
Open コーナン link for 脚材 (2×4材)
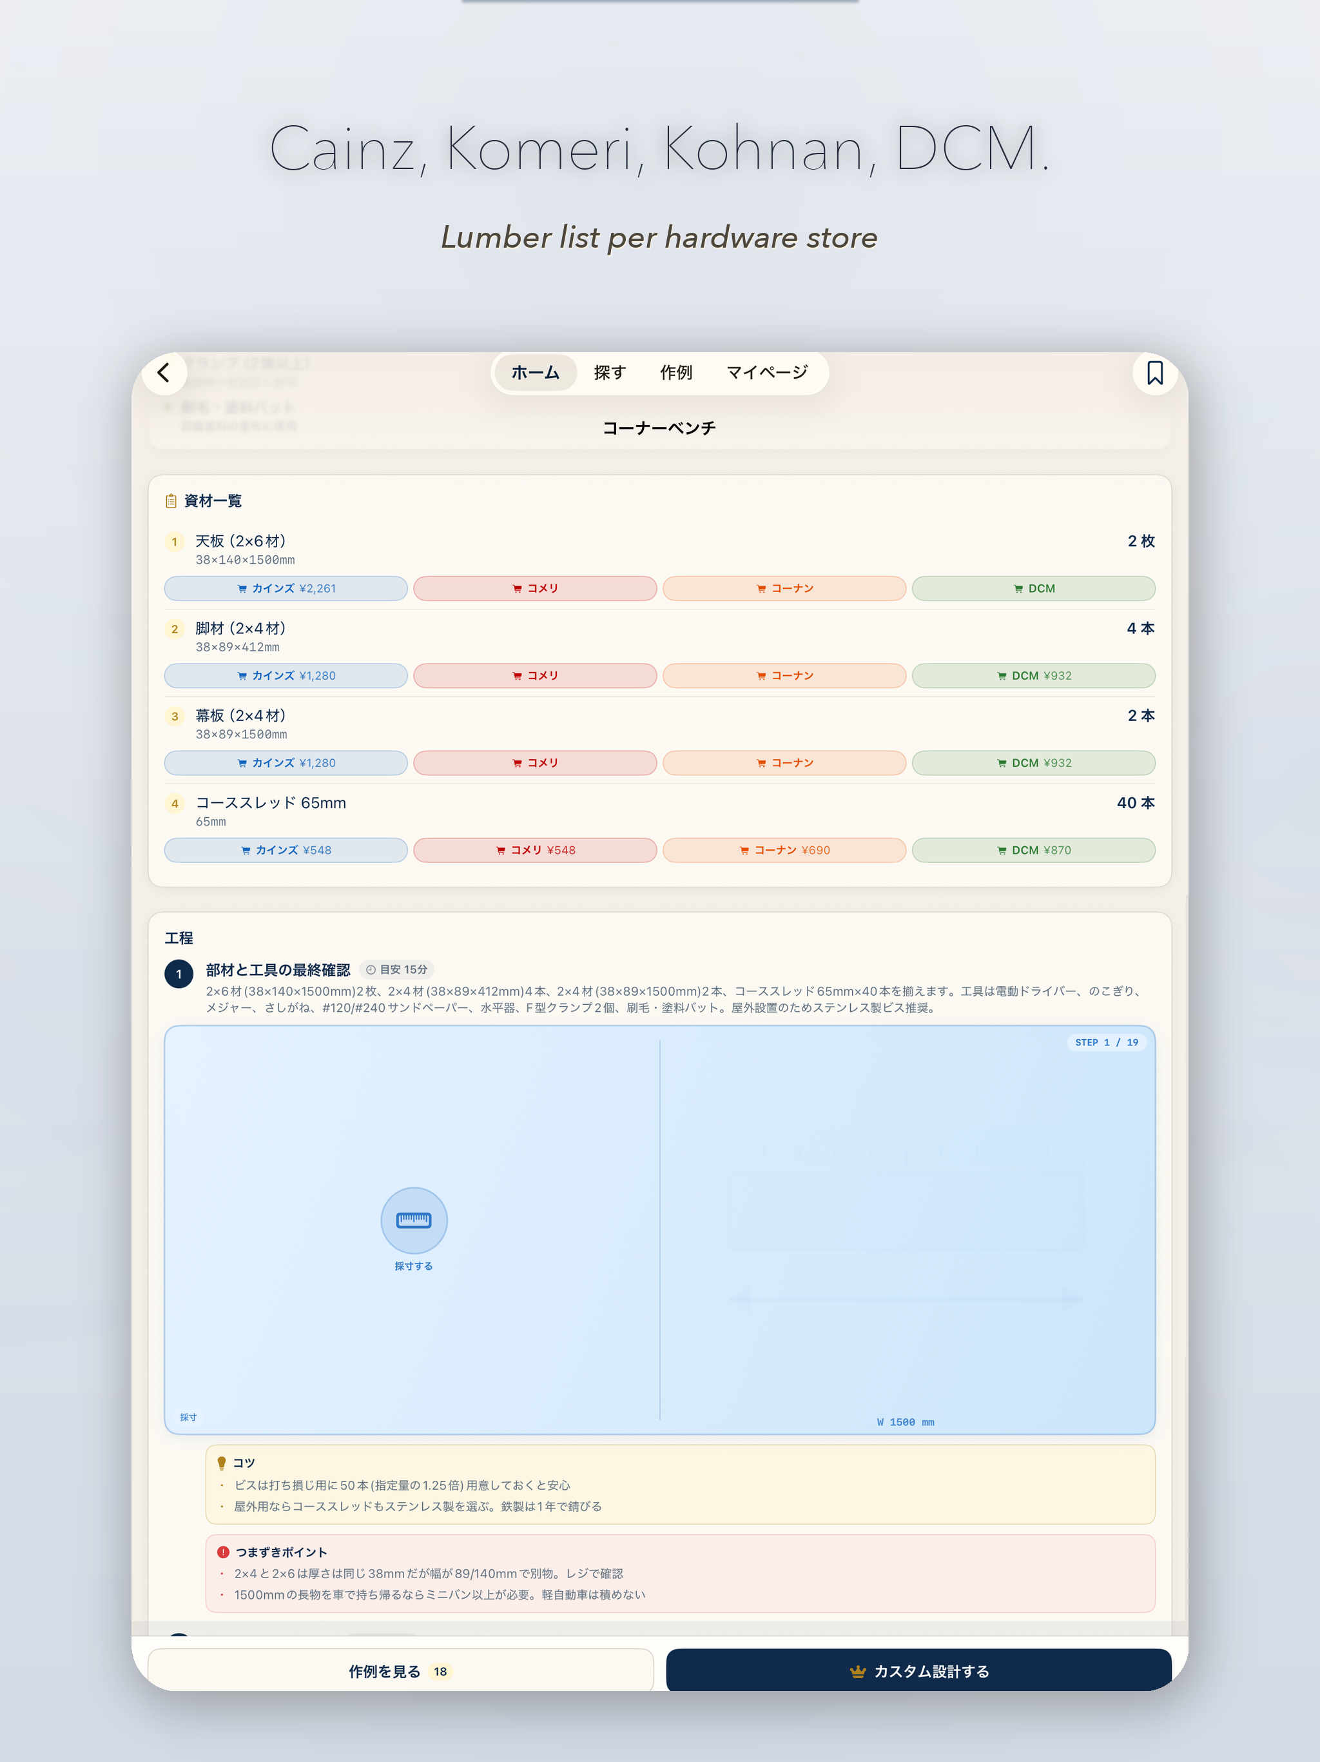coord(784,675)
